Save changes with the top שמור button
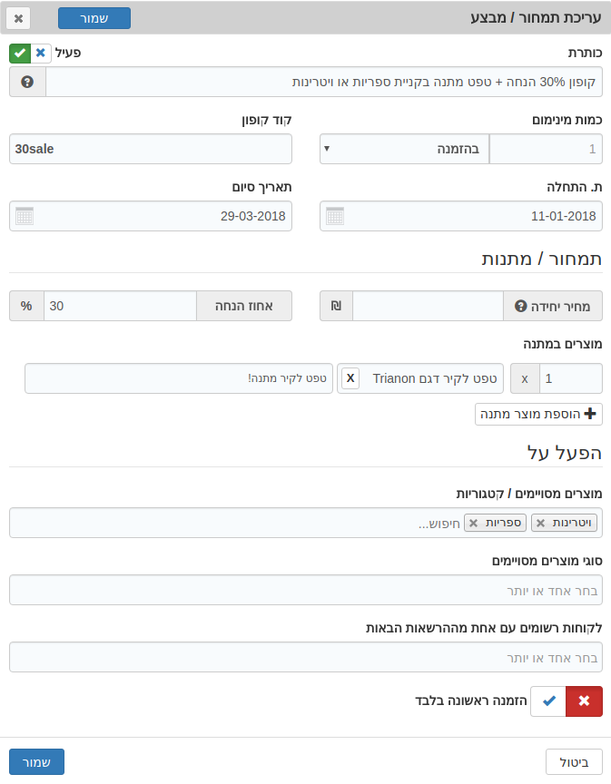Image resolution: width=611 pixels, height=784 pixels. click(94, 17)
